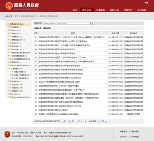Select 社会公益事业建设领域 (5) tree item
This screenshot has height=141, width=154.
pyautogui.click(x=21, y=65)
